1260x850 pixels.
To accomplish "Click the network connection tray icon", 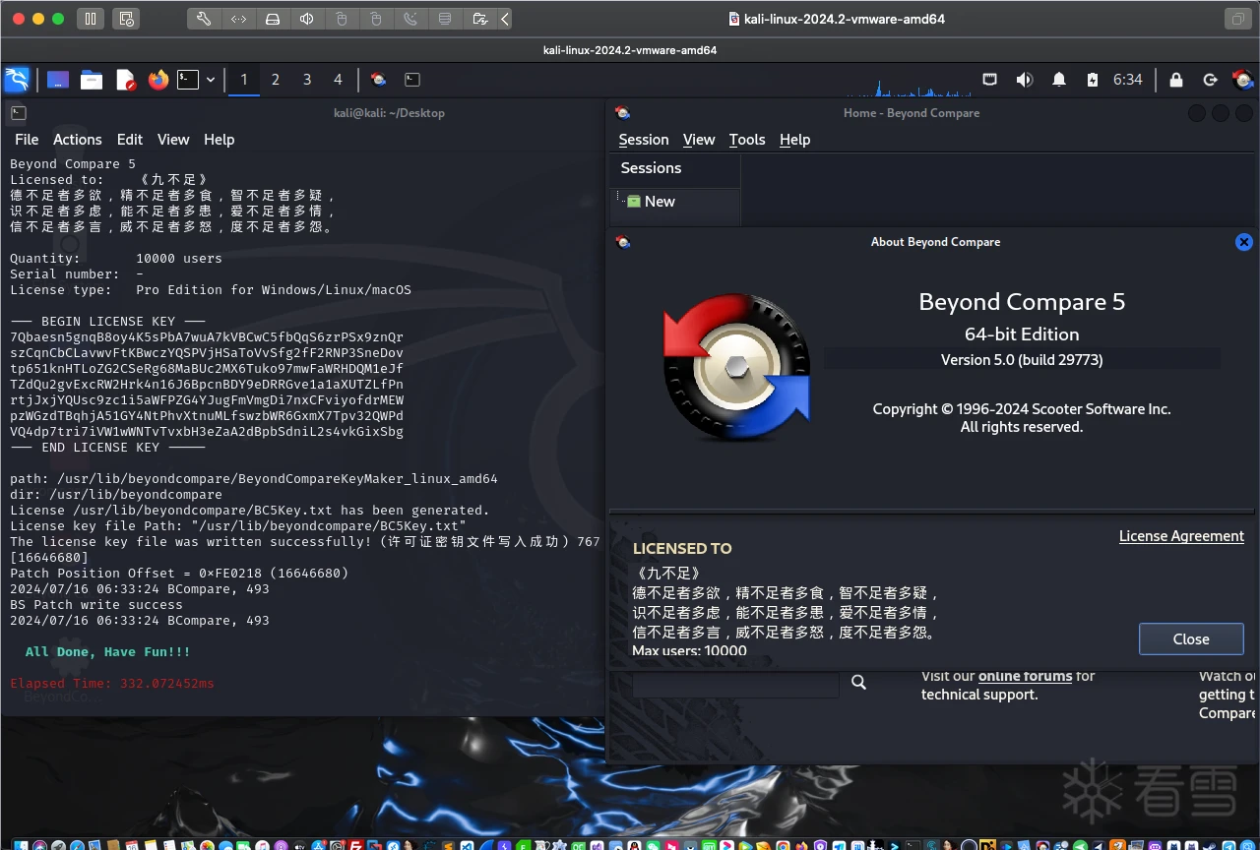I will coord(990,80).
